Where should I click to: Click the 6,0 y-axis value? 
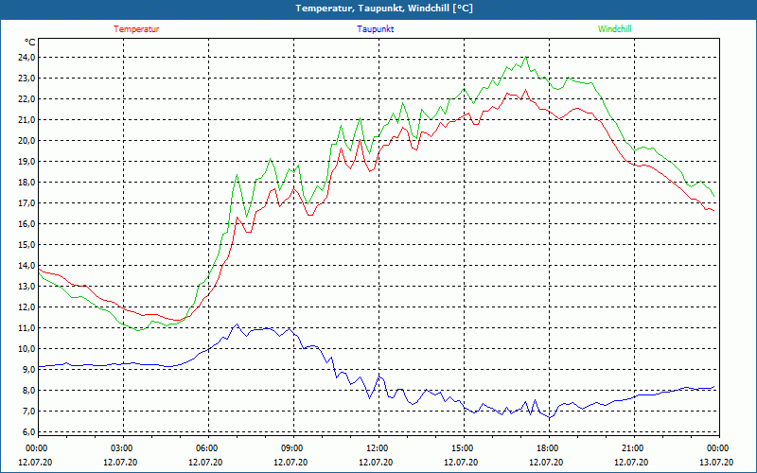click(x=28, y=432)
